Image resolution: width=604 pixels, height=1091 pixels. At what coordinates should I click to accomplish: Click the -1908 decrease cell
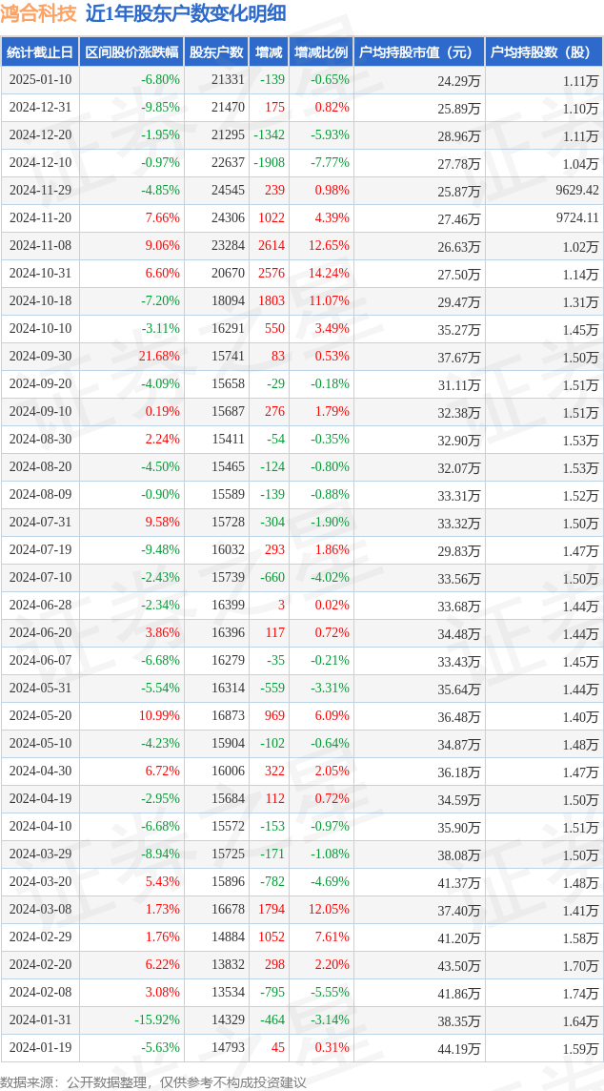(x=269, y=163)
